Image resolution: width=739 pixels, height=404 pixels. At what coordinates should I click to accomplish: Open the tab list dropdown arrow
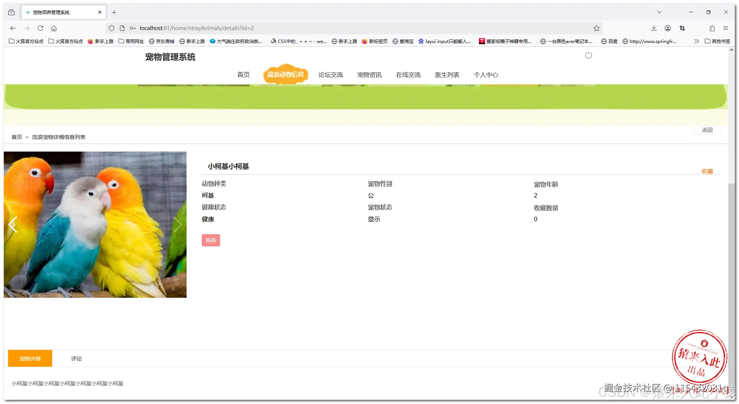(x=659, y=12)
